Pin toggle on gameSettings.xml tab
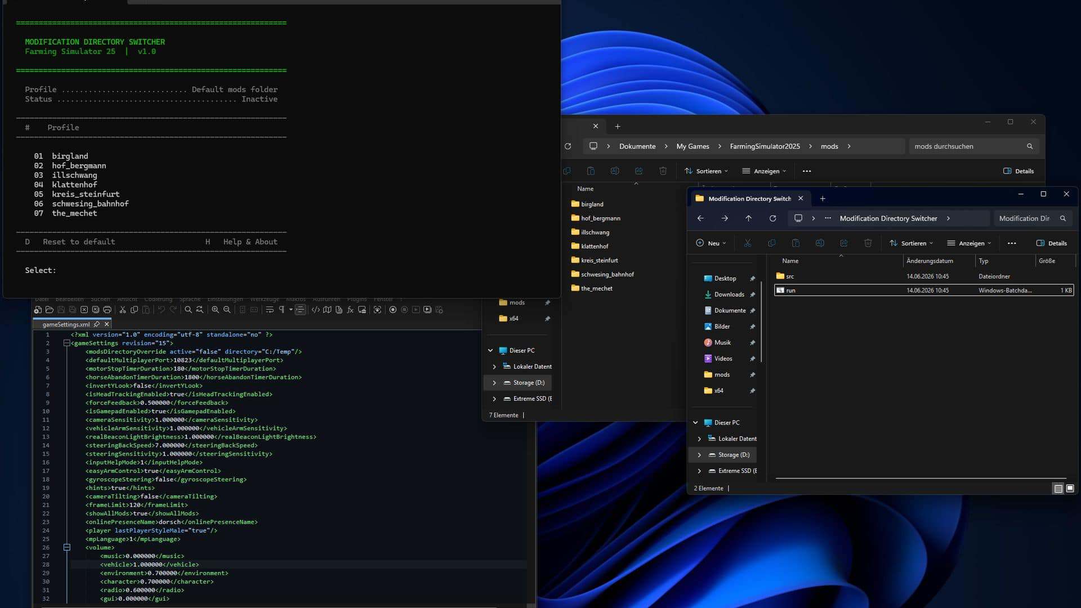The image size is (1081, 608). 96,324
